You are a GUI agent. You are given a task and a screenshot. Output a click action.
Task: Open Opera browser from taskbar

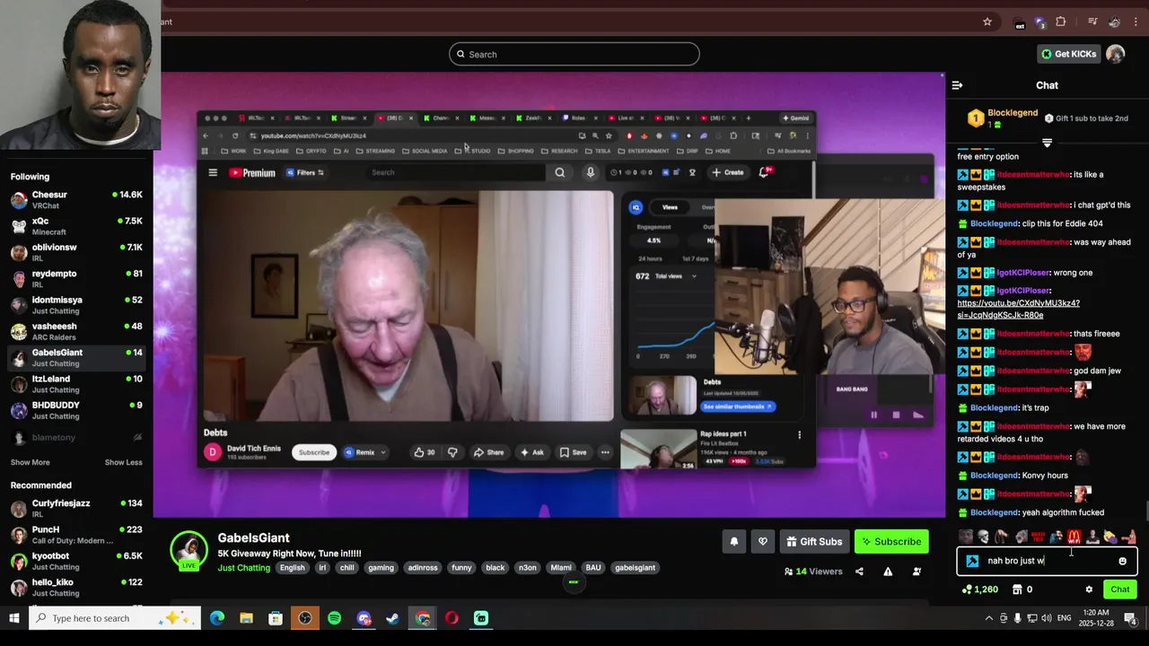pos(452,618)
